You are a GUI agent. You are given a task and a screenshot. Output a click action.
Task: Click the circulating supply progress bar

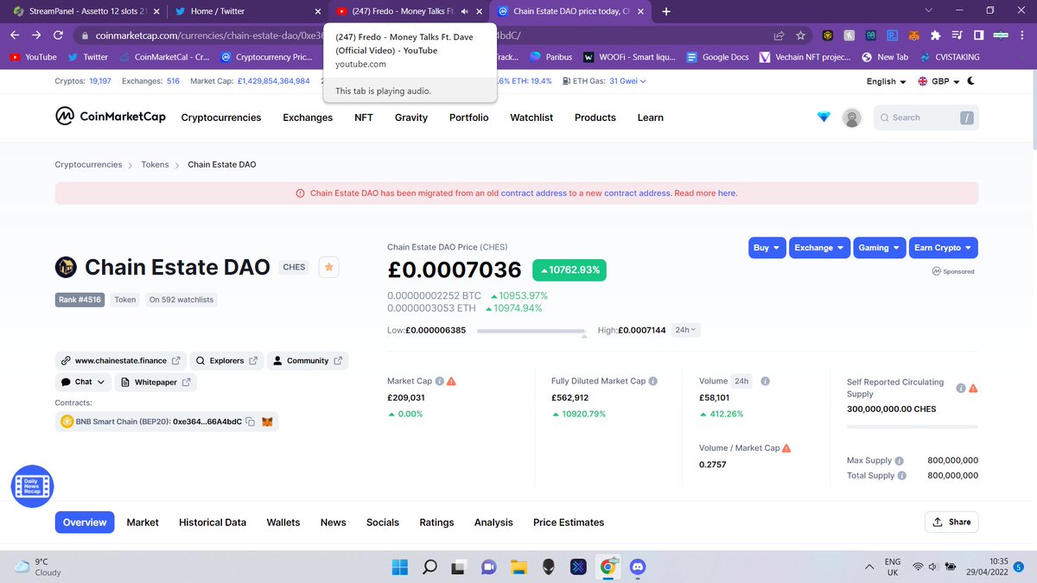pyautogui.click(x=913, y=427)
